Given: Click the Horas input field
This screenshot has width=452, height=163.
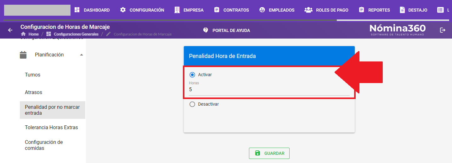Looking at the screenshot, I should pos(269,90).
